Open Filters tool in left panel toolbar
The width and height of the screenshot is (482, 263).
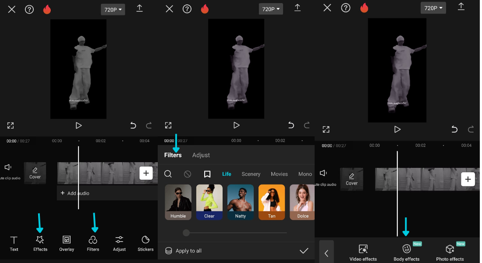tap(93, 244)
